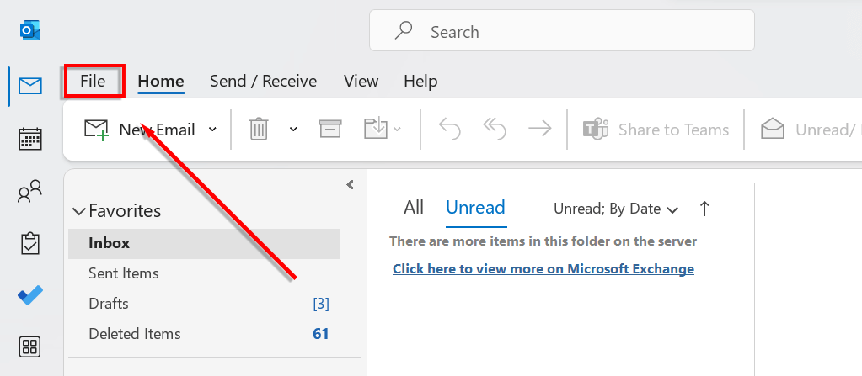Switch to the Send / Receive tab
Viewport: 862px width, 376px height.
263,82
